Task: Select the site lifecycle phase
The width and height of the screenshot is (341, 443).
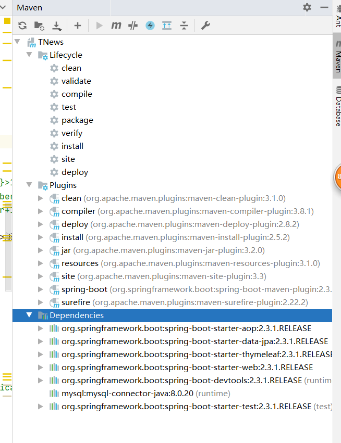Action: [68, 159]
